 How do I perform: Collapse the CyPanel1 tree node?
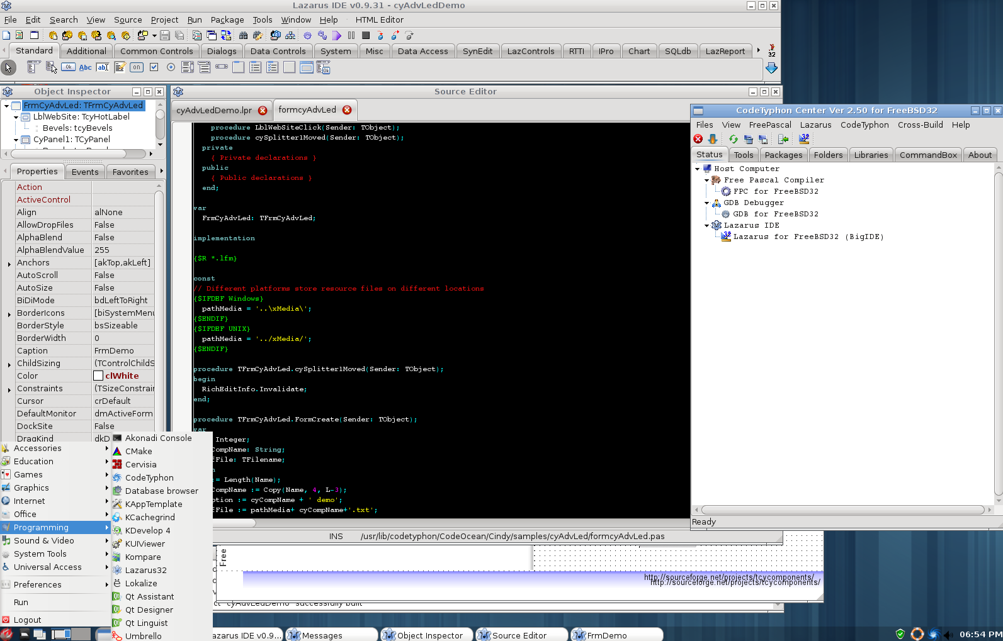point(16,140)
